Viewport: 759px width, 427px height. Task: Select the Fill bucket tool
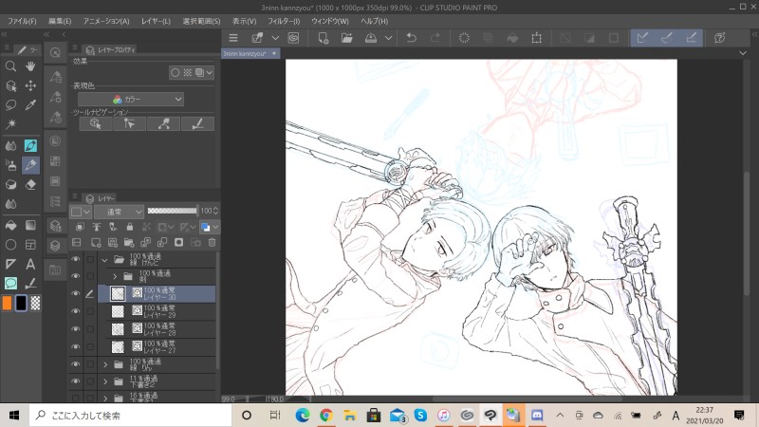coord(10,225)
